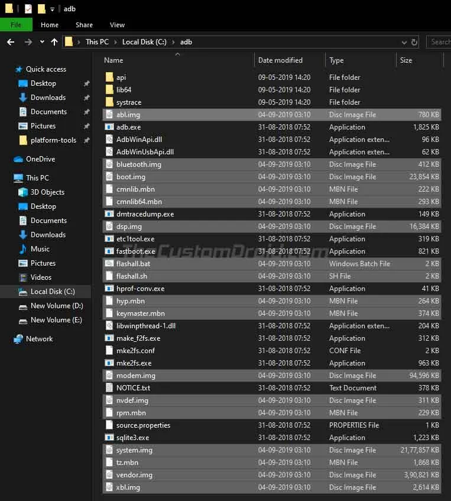Image resolution: width=451 pixels, height=501 pixels.
Task: Click the Network icon in the sidebar
Action: (x=18, y=339)
